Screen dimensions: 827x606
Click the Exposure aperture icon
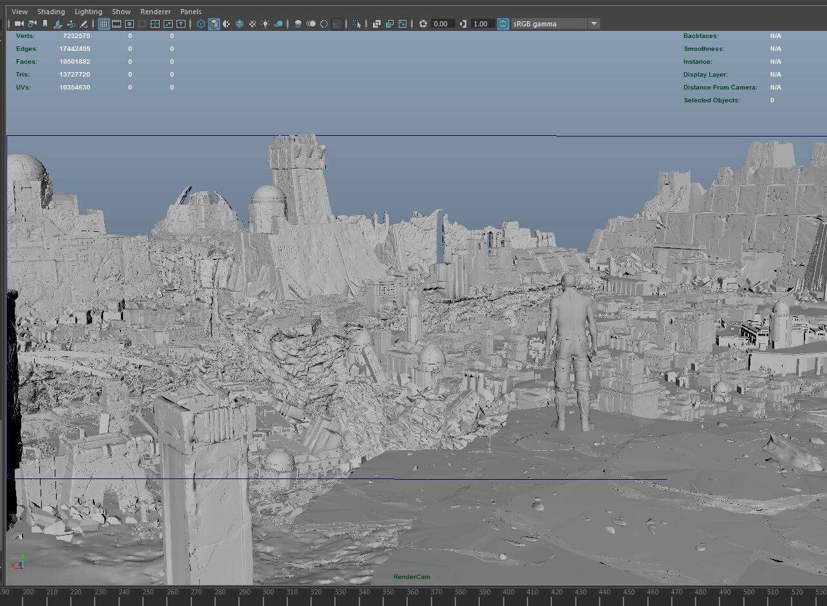pos(423,24)
